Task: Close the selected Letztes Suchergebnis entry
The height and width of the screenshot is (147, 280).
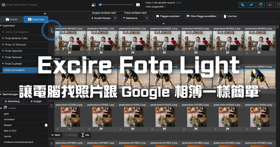Action: coord(46,70)
